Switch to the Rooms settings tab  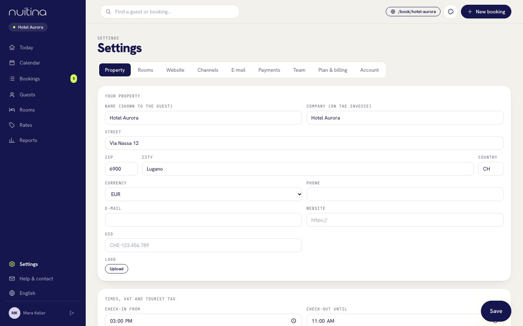tap(145, 70)
